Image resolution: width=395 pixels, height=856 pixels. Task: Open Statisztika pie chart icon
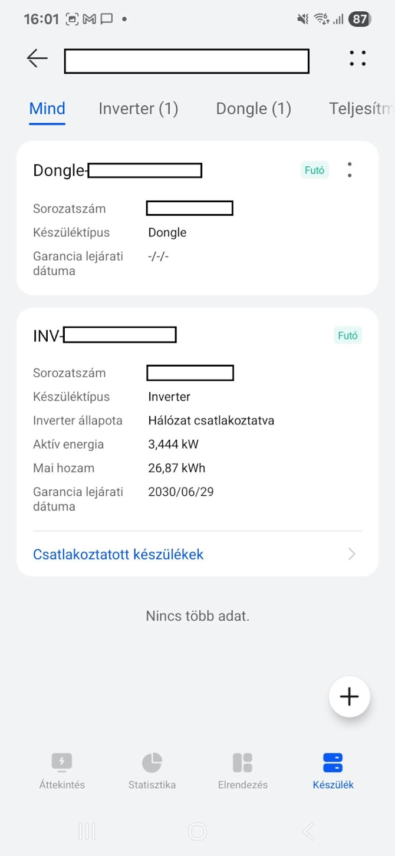pyautogui.click(x=152, y=762)
